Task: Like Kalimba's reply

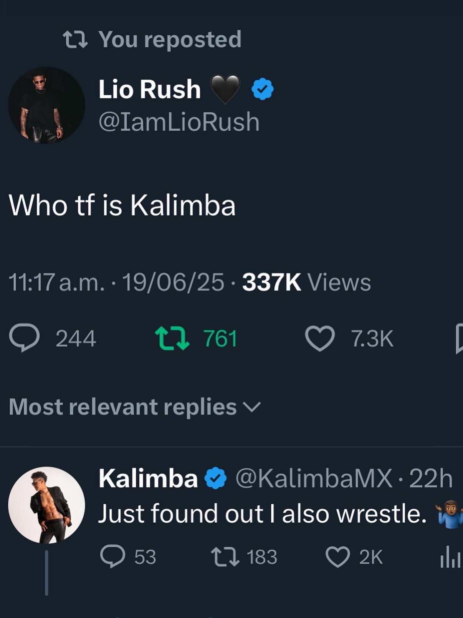Action: [337, 557]
